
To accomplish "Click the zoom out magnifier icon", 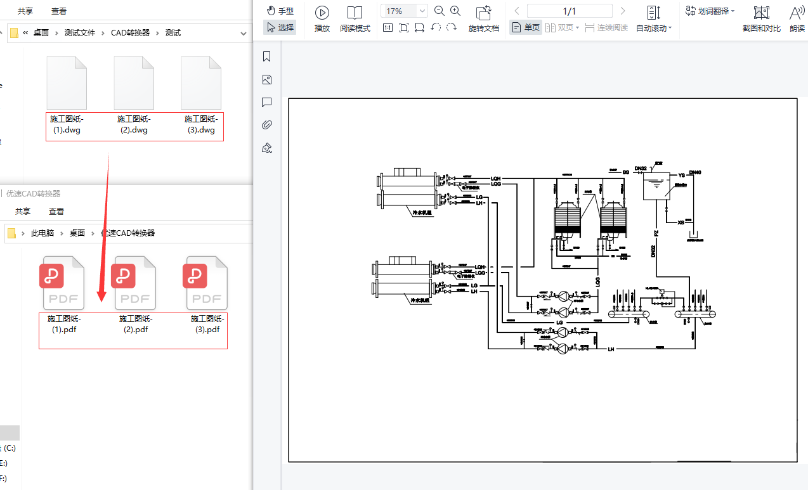I will (439, 11).
